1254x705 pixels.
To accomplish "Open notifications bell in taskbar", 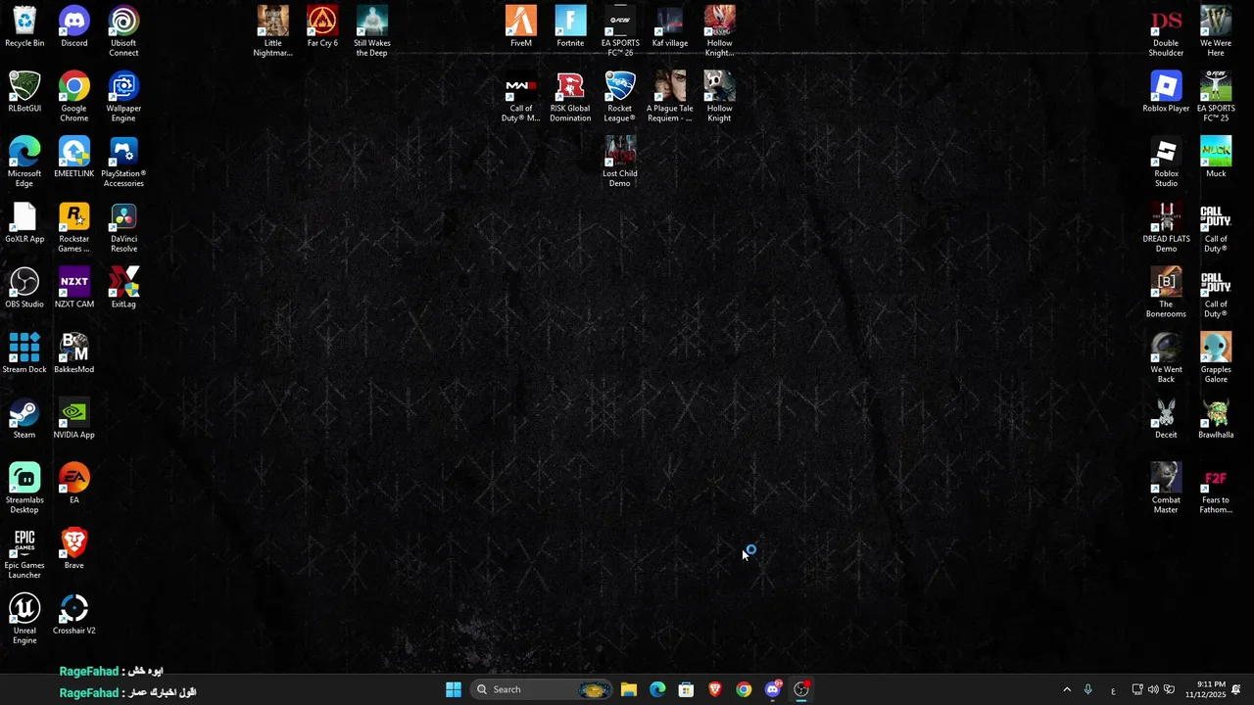I will click(1236, 689).
